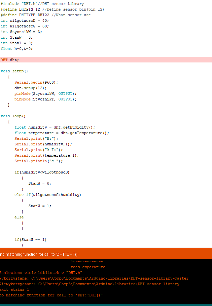Click the 'void setup()' line
Image resolution: width=212 pixels, height=306 pixels.
[14, 71]
